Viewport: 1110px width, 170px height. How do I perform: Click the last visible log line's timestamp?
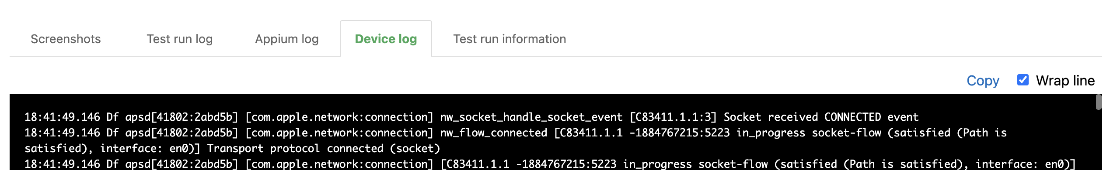pyautogui.click(x=62, y=164)
